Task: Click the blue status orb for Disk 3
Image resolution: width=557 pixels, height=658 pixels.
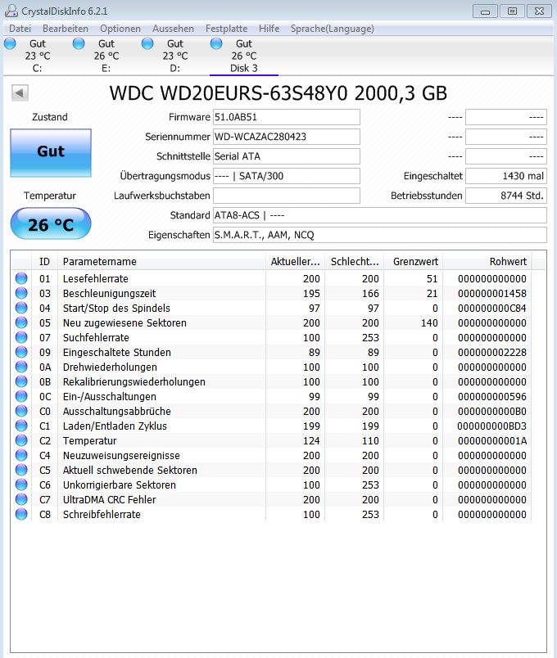Action: 216,43
